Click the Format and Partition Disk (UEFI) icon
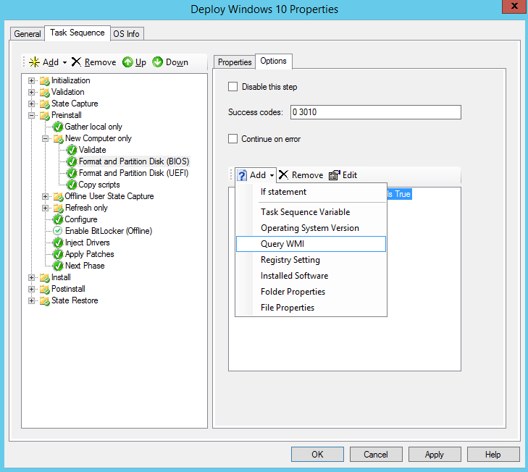 point(72,174)
